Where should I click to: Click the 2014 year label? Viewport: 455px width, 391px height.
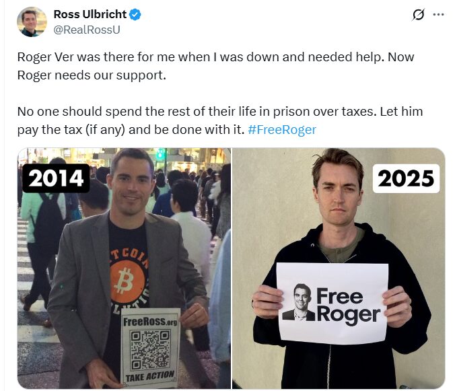[x=57, y=178]
